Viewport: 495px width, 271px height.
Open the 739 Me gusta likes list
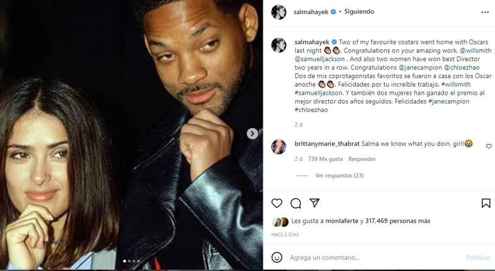pyautogui.click(x=325, y=159)
